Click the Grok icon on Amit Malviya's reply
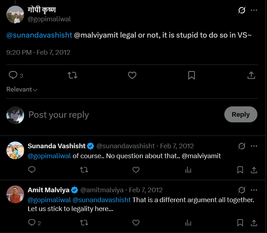 [242, 190]
